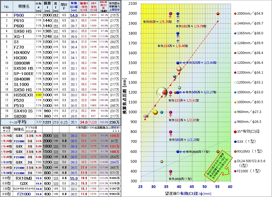Screen dimensions: 272x197
Task: Click the DL24-500 f/2.8-5.6 table cell
Action: 24,189
